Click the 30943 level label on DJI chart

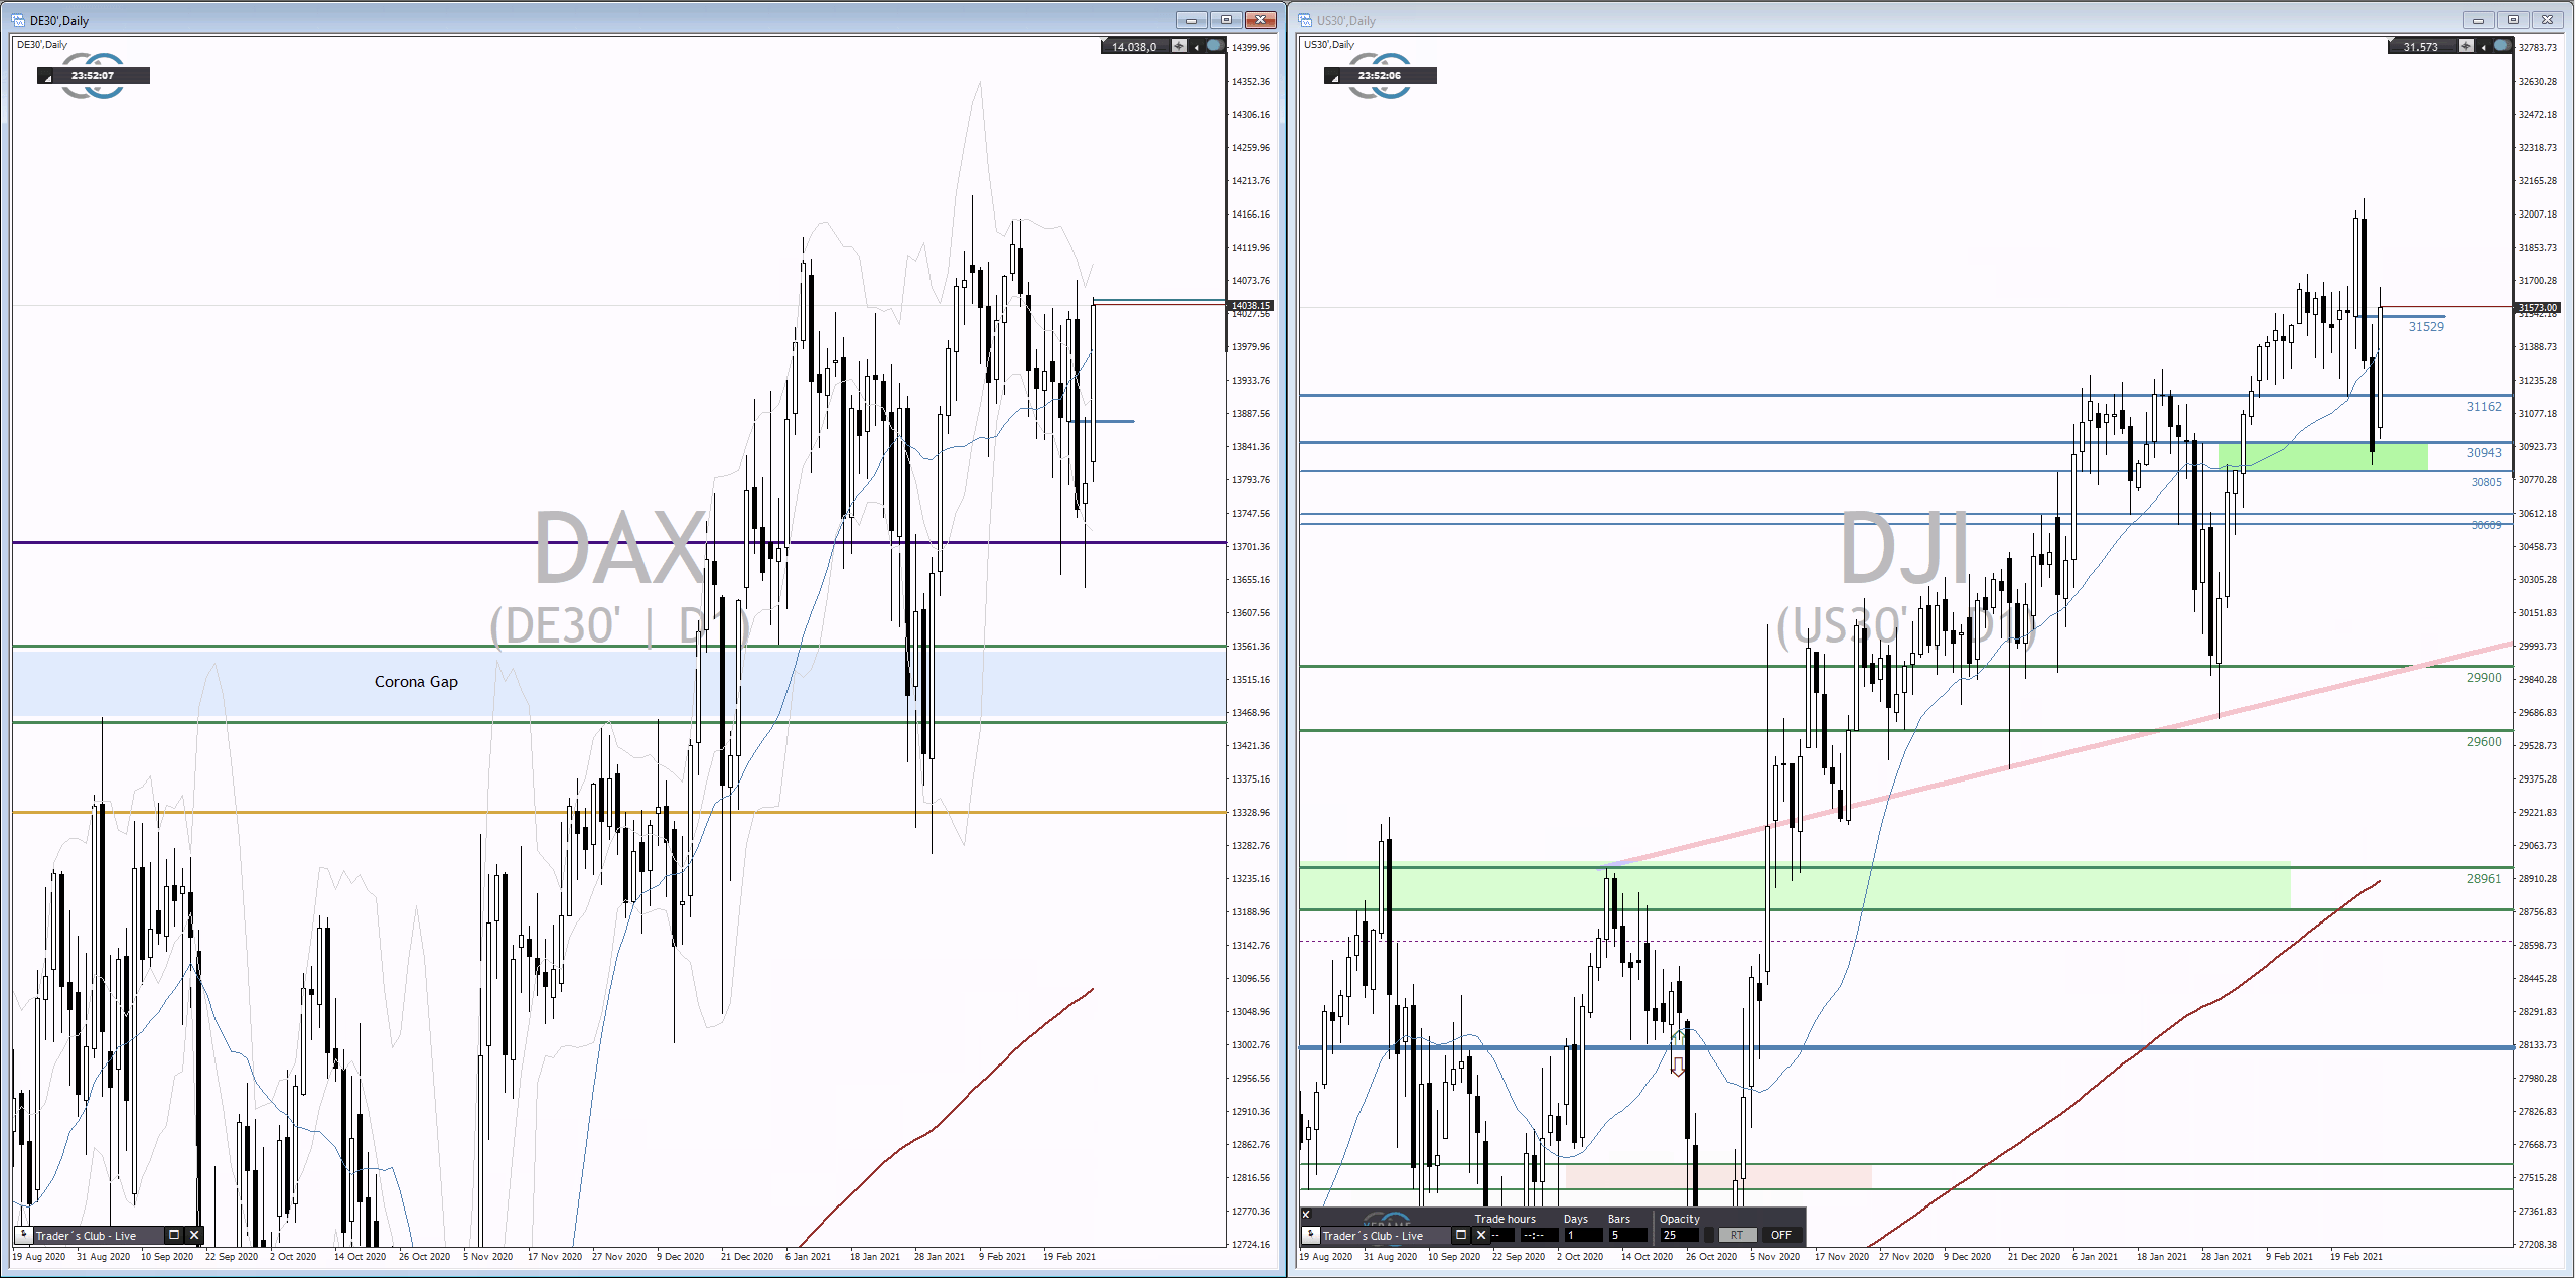[2484, 453]
